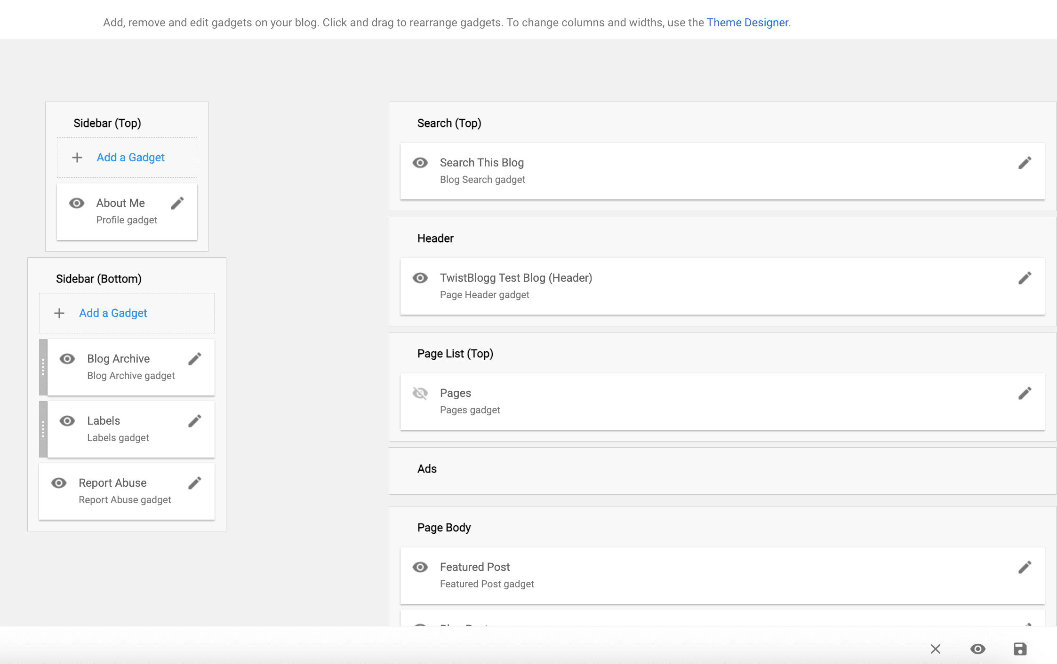The height and width of the screenshot is (664, 1057).
Task: Open the Theme Designer link
Action: (747, 23)
